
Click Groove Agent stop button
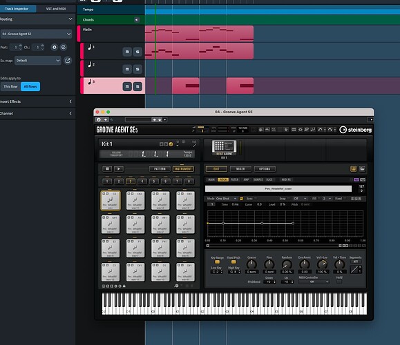pos(107,168)
